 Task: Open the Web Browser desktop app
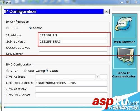tap(125, 27)
